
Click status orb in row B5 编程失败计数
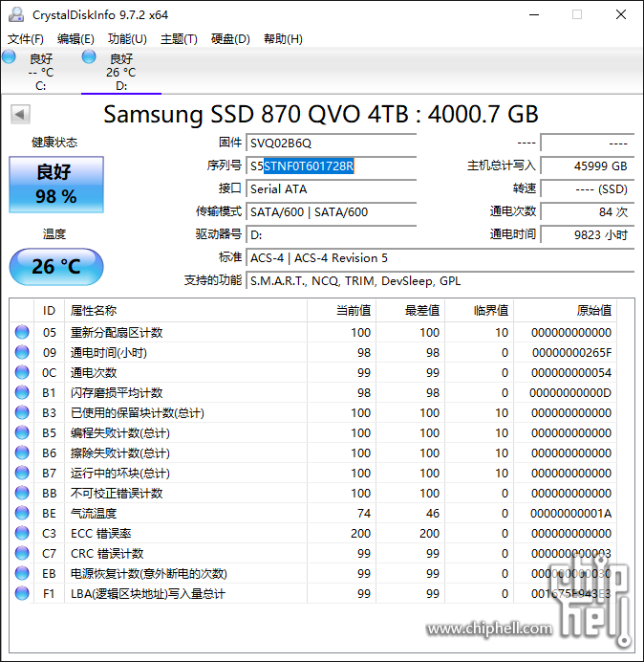click(x=22, y=432)
